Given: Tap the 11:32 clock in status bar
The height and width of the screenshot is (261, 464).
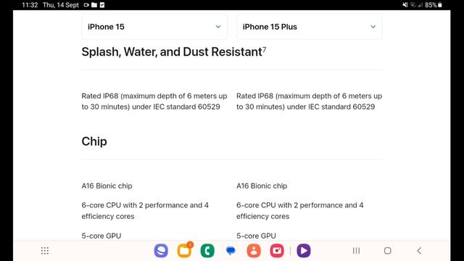Looking at the screenshot, I should [x=30, y=5].
